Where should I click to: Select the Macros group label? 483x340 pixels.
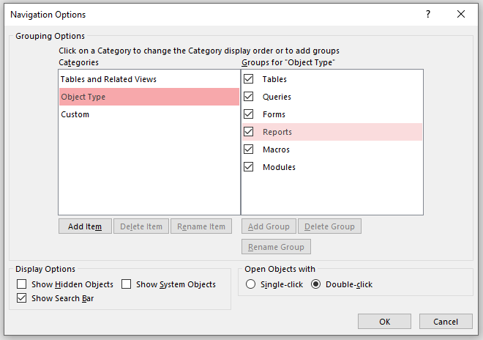276,149
